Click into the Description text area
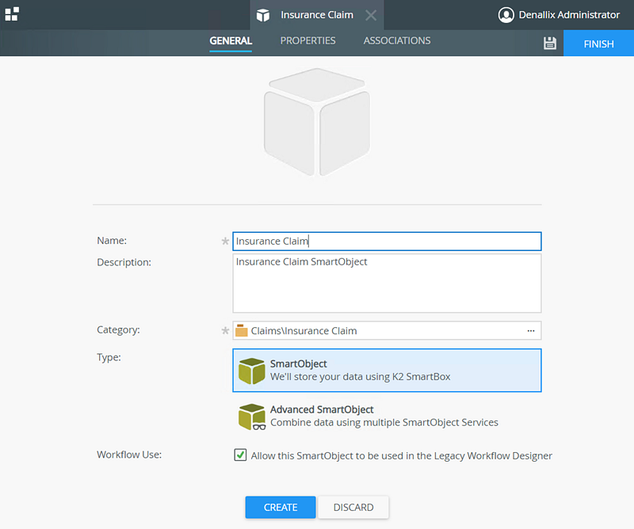The width and height of the screenshot is (634, 529). click(x=387, y=284)
